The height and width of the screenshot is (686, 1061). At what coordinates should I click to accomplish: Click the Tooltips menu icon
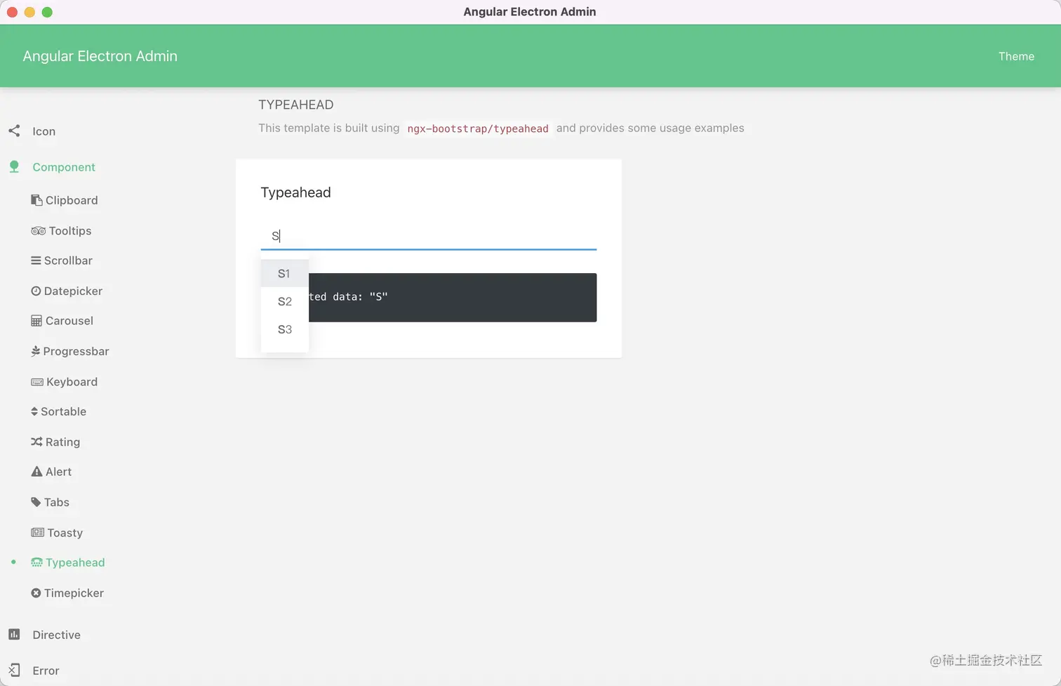tap(38, 231)
